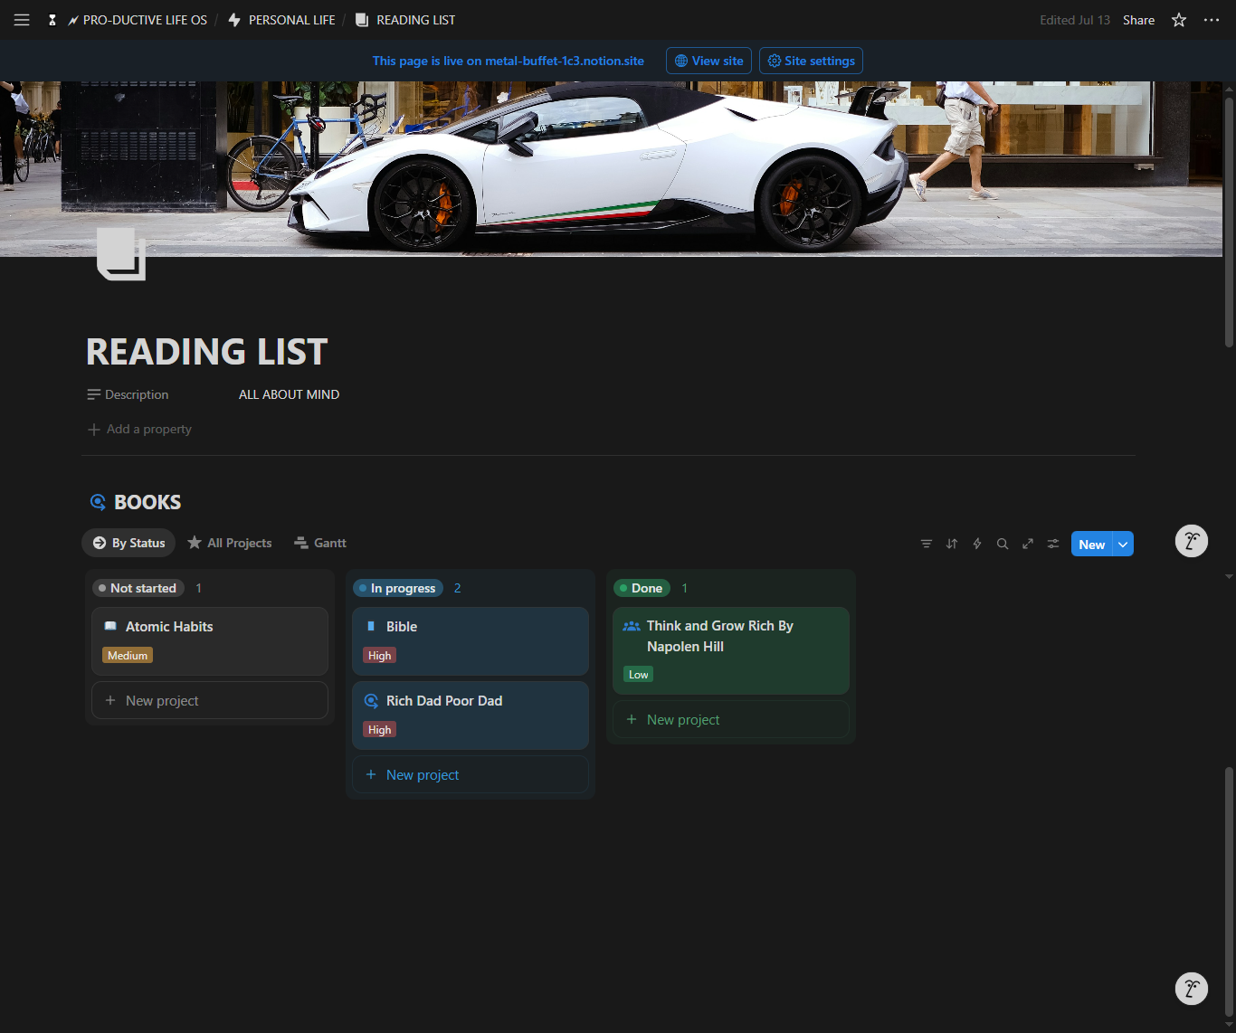Click Add a property
This screenshot has width=1236, height=1033.
tap(139, 429)
